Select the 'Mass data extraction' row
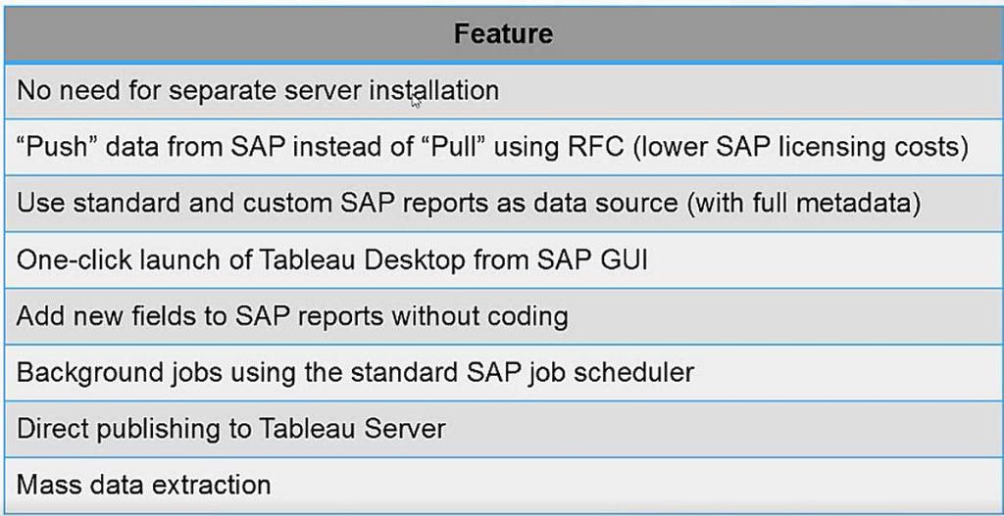The width and height of the screenshot is (1004, 516). 503,485
